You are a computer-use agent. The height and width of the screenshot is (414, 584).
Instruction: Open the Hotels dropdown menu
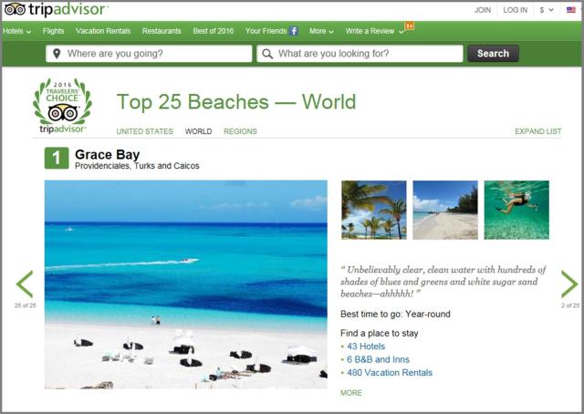click(16, 31)
